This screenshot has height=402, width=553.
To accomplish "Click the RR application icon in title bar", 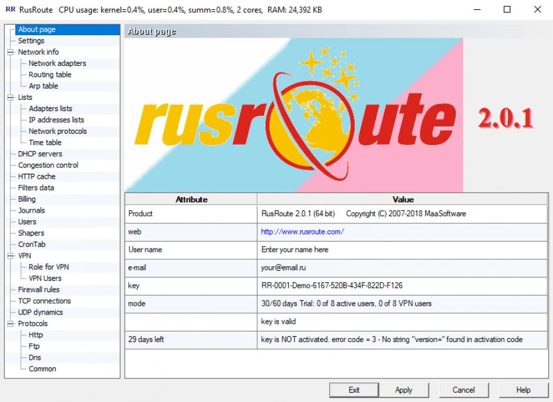I will 11,9.
